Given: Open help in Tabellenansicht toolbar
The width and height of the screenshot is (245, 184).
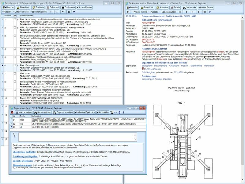Looking at the screenshot, I should 74,12.
